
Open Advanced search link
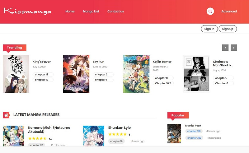click(x=229, y=12)
